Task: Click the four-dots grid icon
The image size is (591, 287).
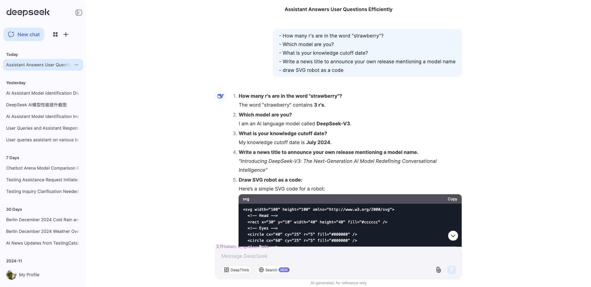Action: pos(55,34)
